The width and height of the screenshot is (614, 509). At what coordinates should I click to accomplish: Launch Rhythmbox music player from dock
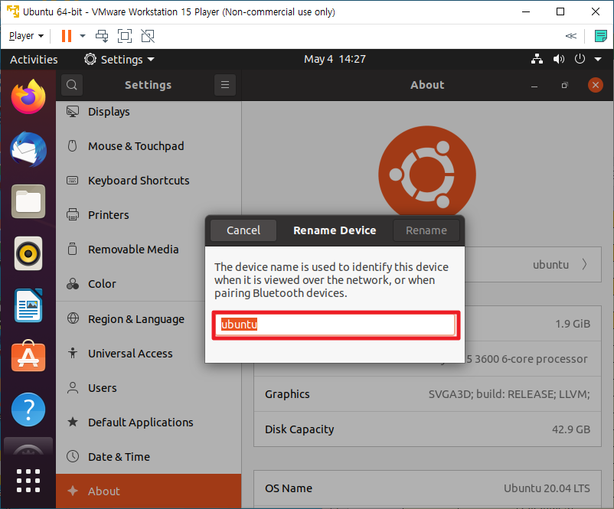[x=28, y=253]
